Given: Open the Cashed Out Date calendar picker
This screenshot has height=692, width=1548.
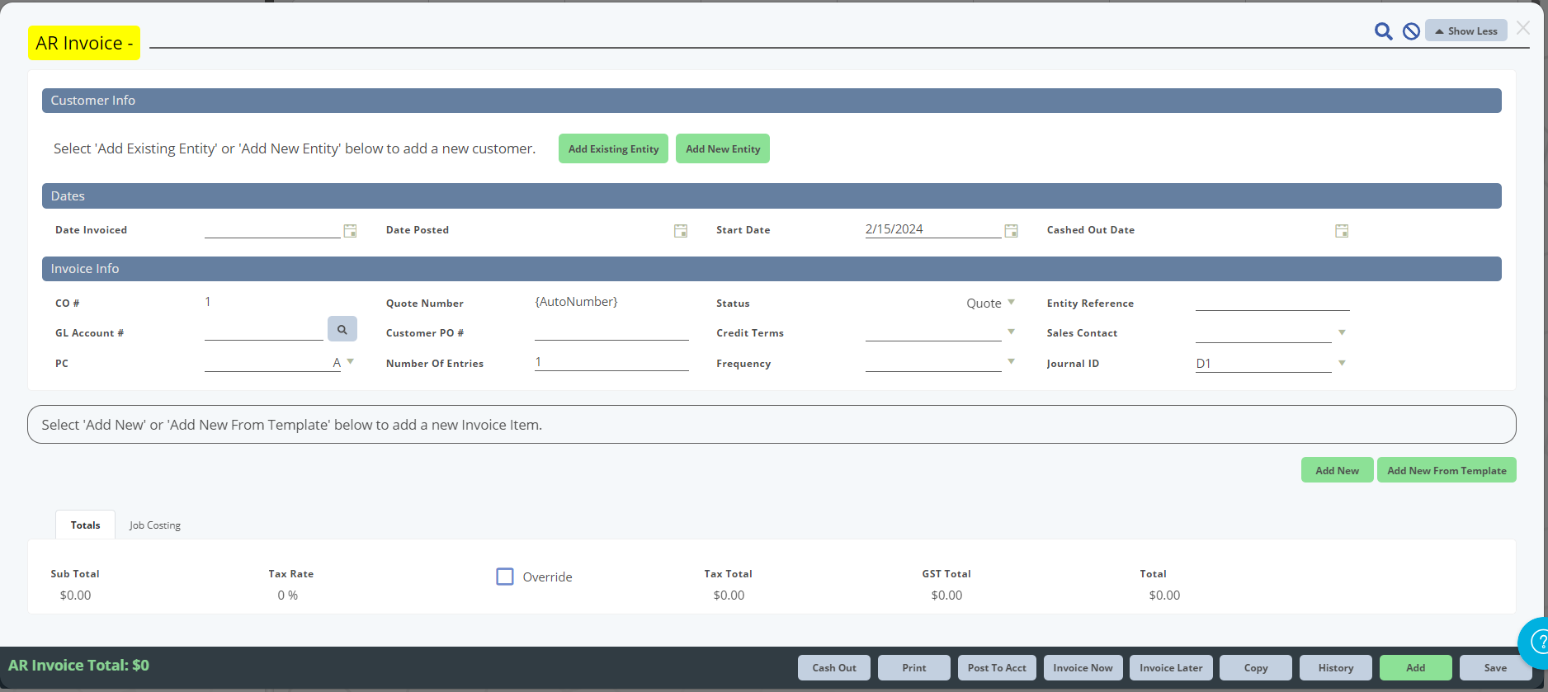Looking at the screenshot, I should tap(1342, 231).
